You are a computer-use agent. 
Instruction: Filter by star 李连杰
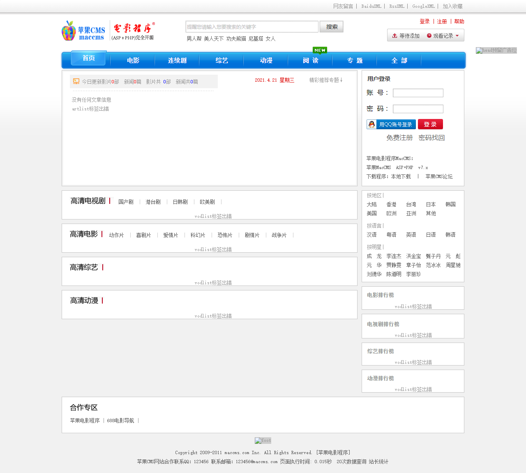(394, 256)
